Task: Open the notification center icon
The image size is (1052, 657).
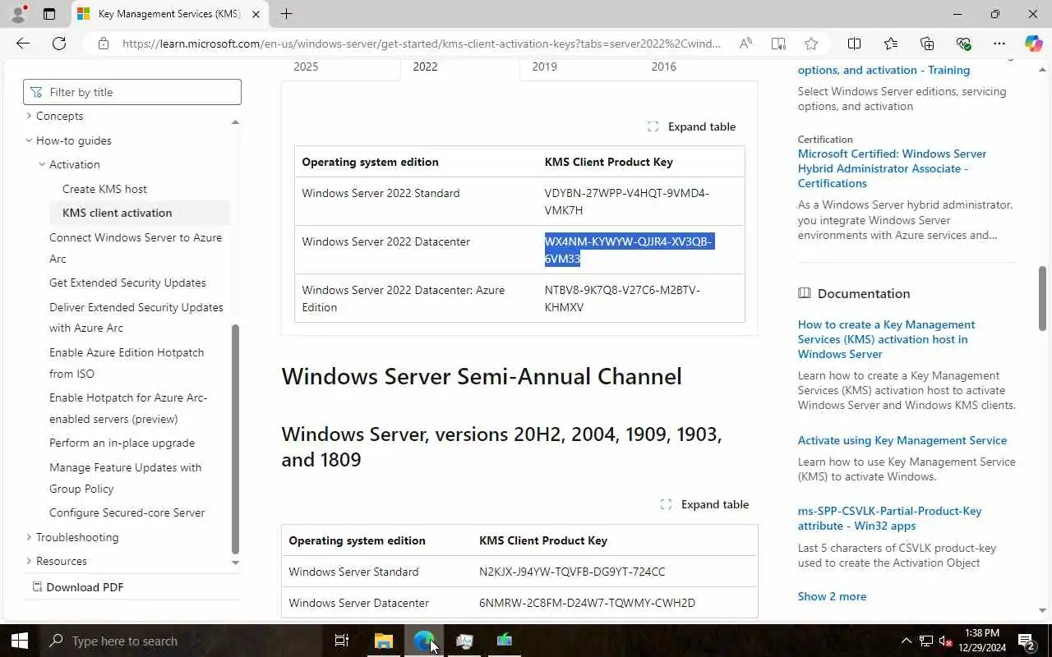Action: click(1027, 641)
